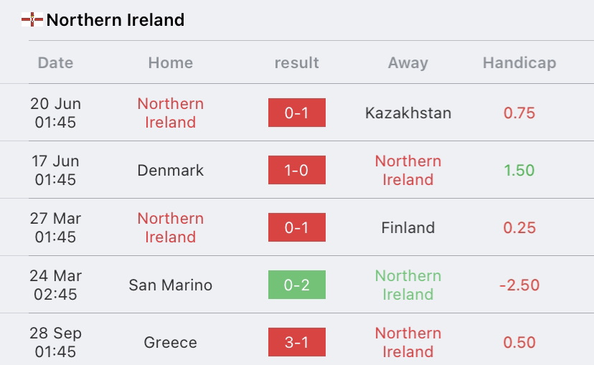
Task: Click the Greece home team name
Action: pos(171,342)
